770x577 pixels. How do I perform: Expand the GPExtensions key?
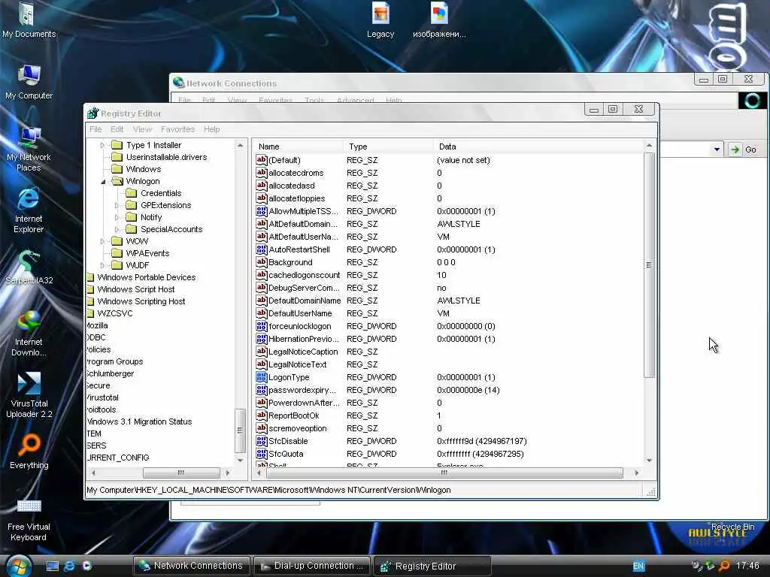coord(117,205)
